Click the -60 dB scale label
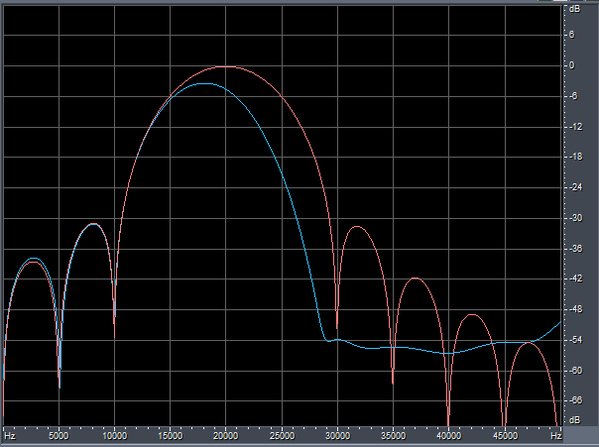The height and width of the screenshot is (447, 599). pos(576,371)
